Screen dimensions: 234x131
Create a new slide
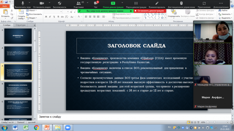(21, 15)
